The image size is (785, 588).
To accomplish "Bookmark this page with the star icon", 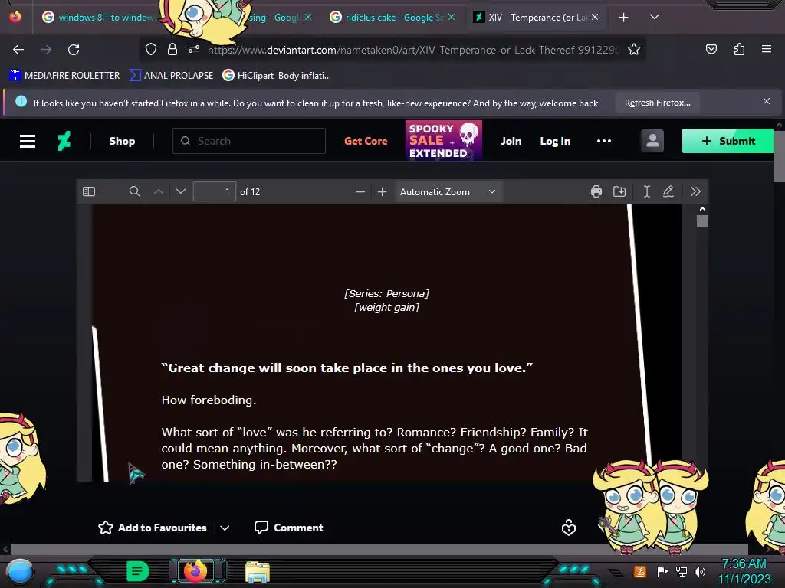I will coord(634,49).
